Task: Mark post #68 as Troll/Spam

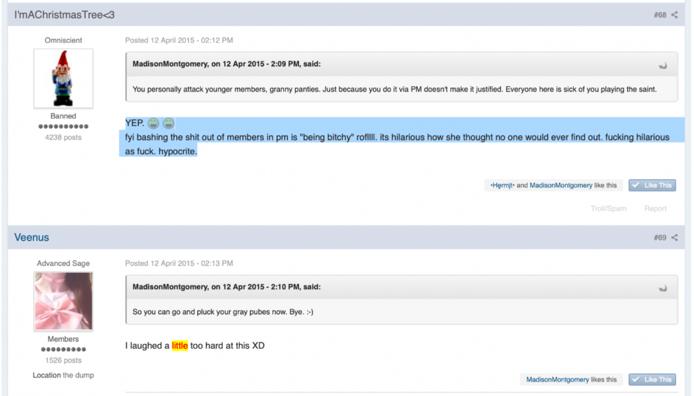Action: pyautogui.click(x=608, y=208)
